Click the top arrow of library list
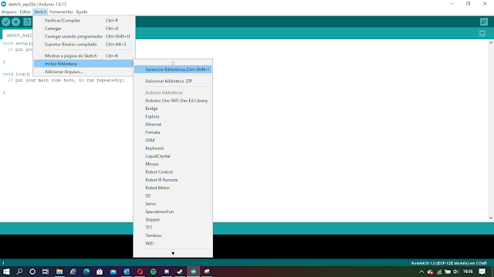 coord(173,62)
